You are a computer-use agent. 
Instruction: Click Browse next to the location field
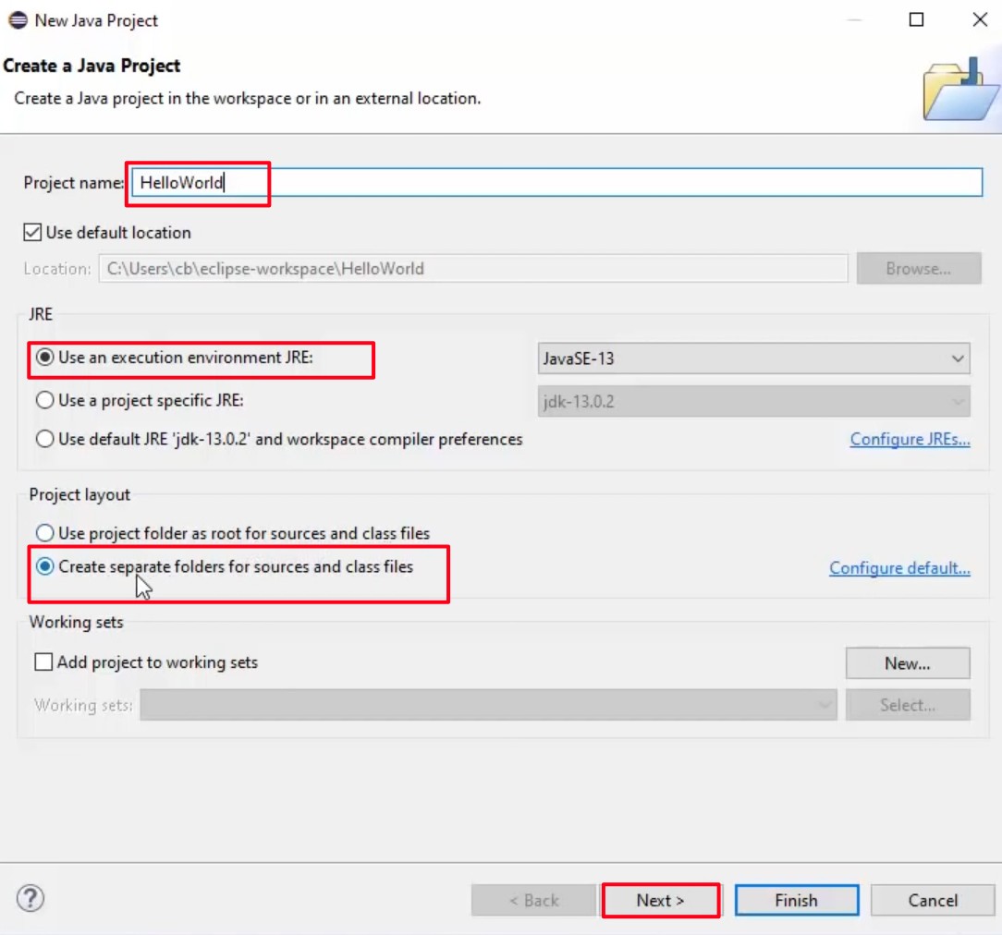coord(918,268)
